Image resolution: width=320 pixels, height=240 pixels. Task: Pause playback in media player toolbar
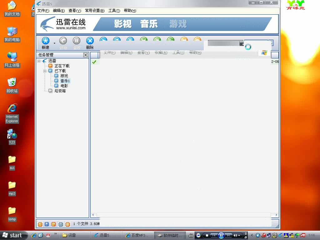click(x=221, y=236)
